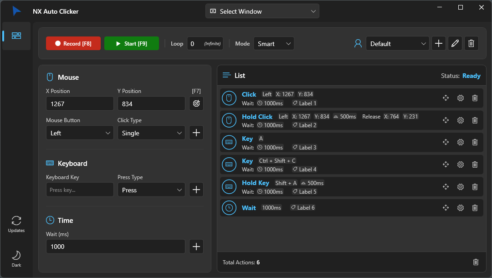Delete the Key A action
The height and width of the screenshot is (278, 492).
point(475,142)
